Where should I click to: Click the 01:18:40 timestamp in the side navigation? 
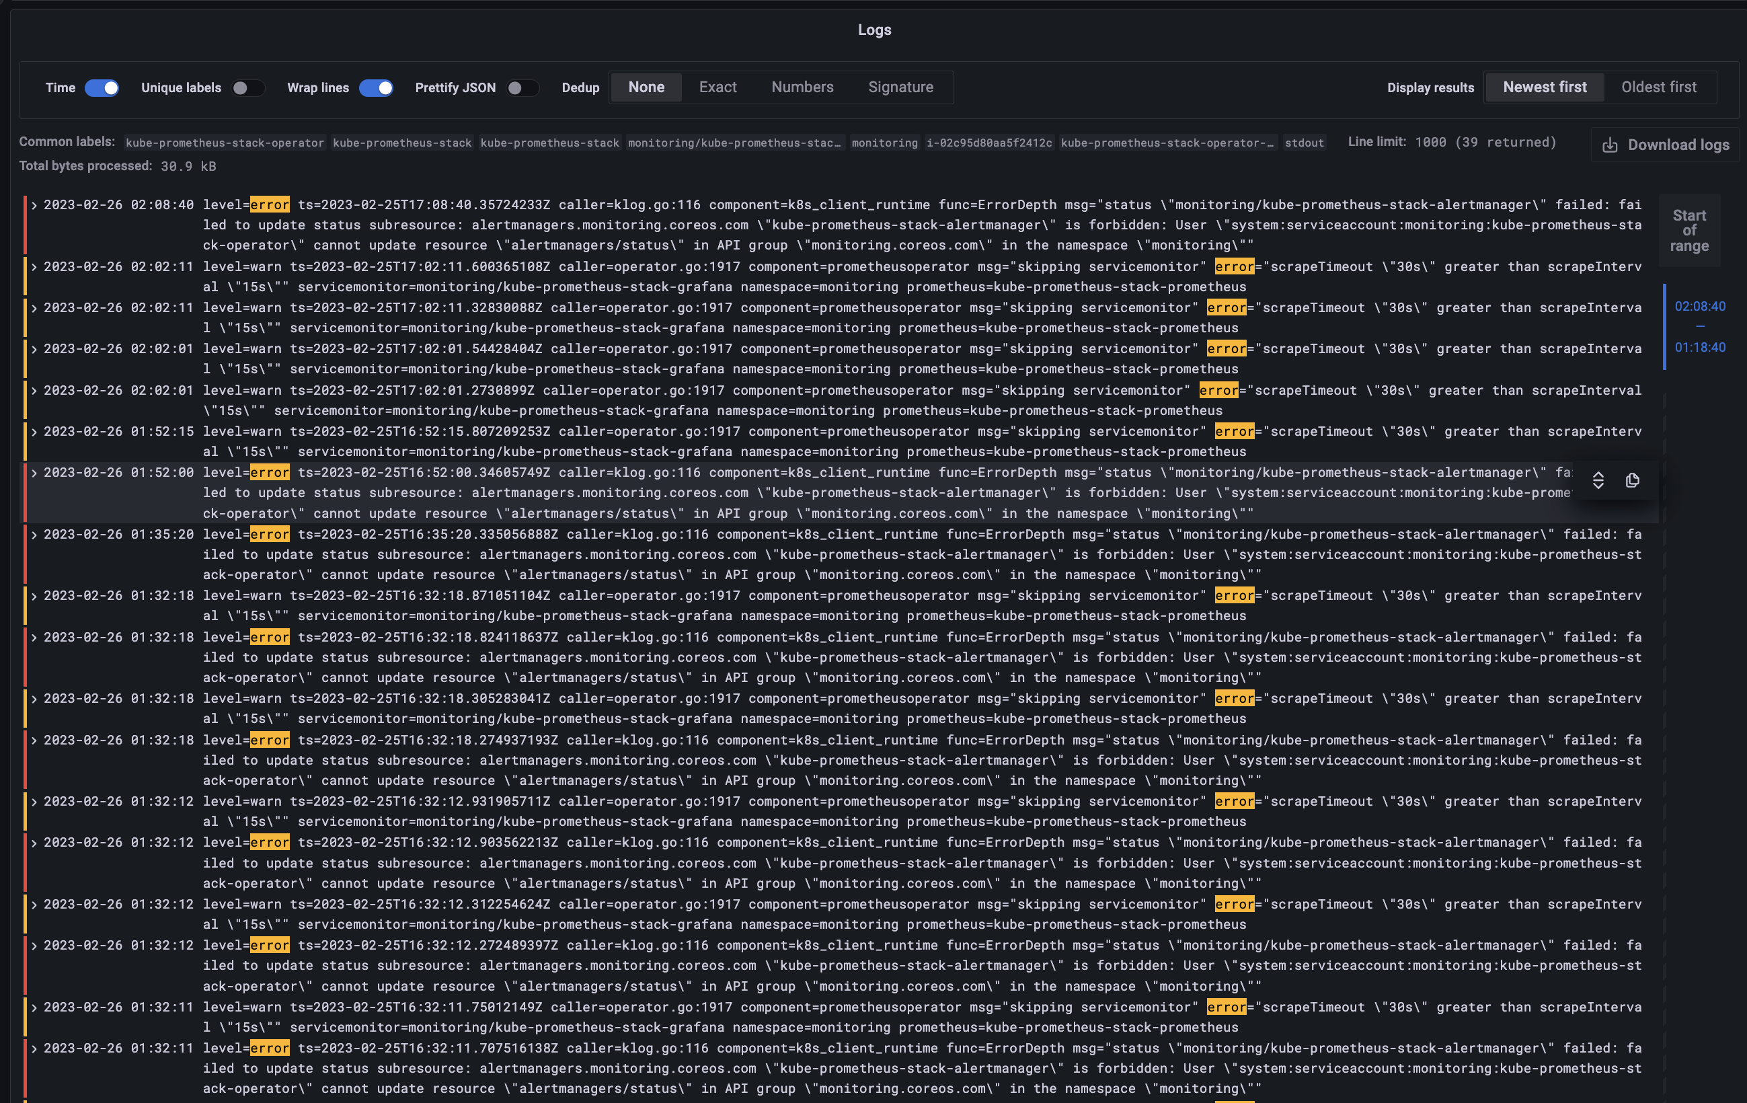point(1699,348)
